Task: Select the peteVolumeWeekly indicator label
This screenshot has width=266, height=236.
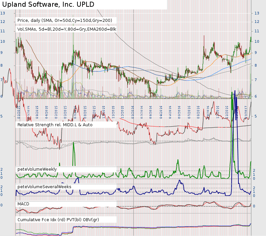Action: point(37,169)
